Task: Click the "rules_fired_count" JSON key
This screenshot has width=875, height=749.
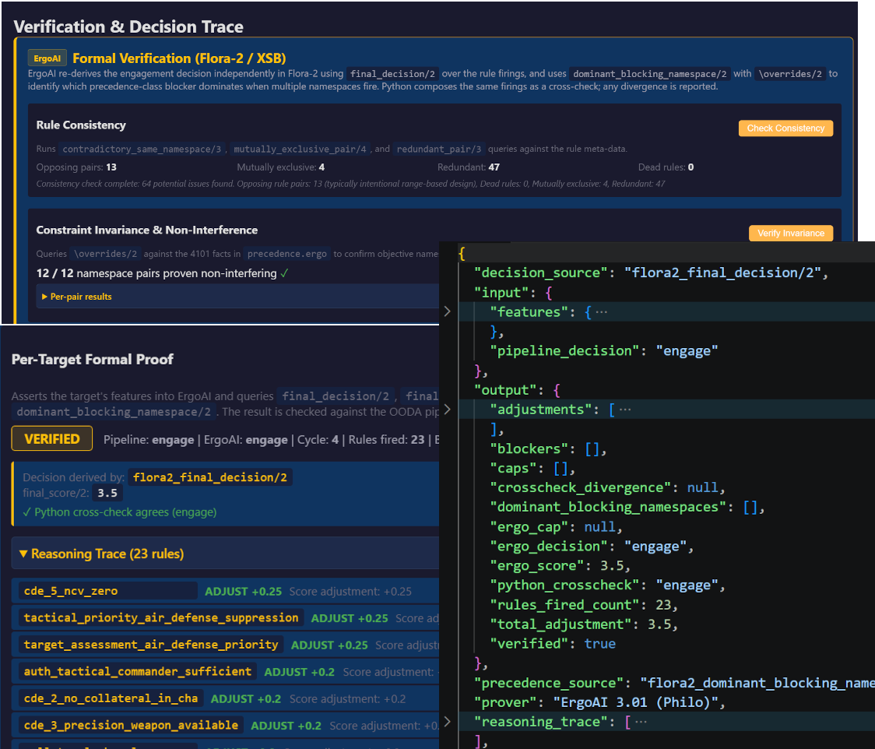Action: coord(564,604)
